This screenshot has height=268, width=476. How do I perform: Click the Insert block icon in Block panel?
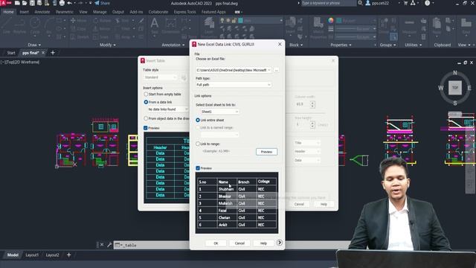(x=291, y=25)
